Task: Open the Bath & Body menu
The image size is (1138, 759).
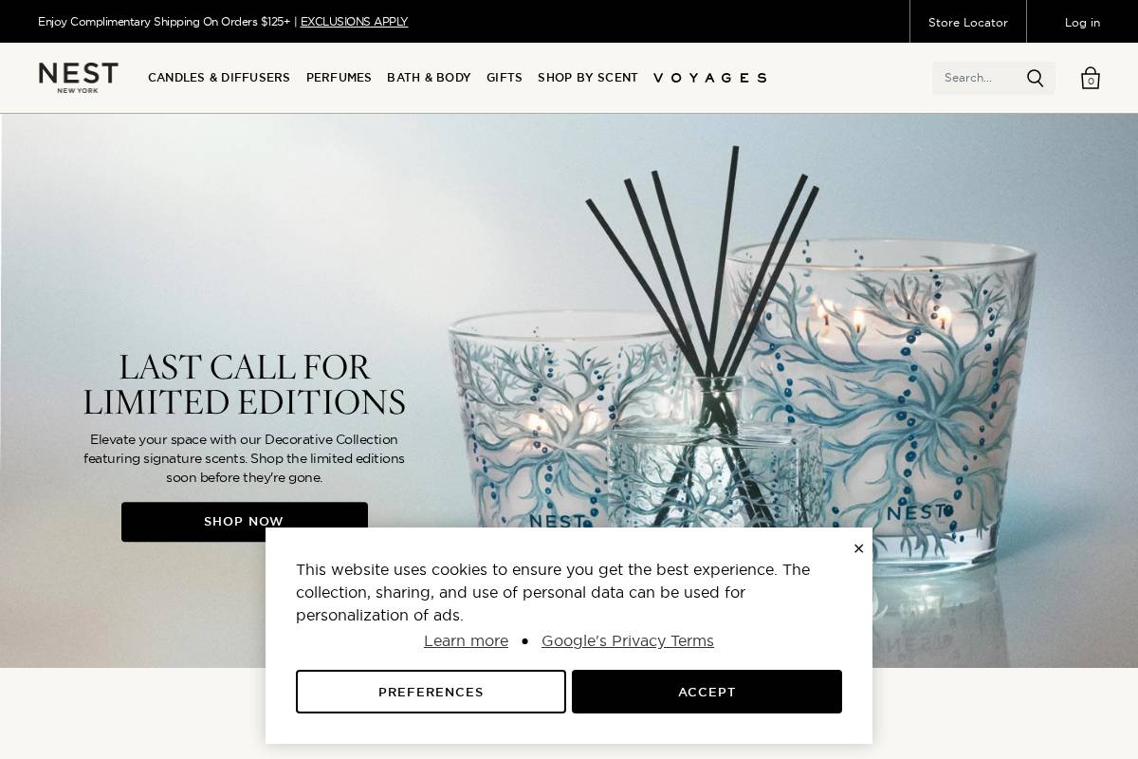Action: pyautogui.click(x=429, y=78)
